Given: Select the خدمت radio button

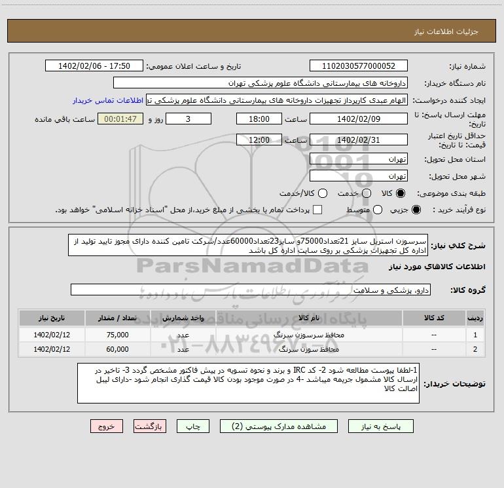Looking at the screenshot, I should (x=367, y=193).
